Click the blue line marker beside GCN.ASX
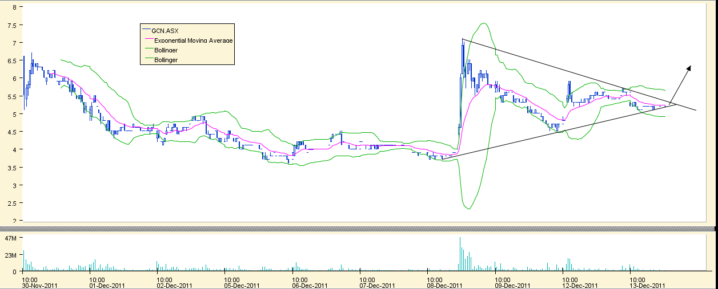Viewport: 718px width, 289px height. tap(146, 30)
